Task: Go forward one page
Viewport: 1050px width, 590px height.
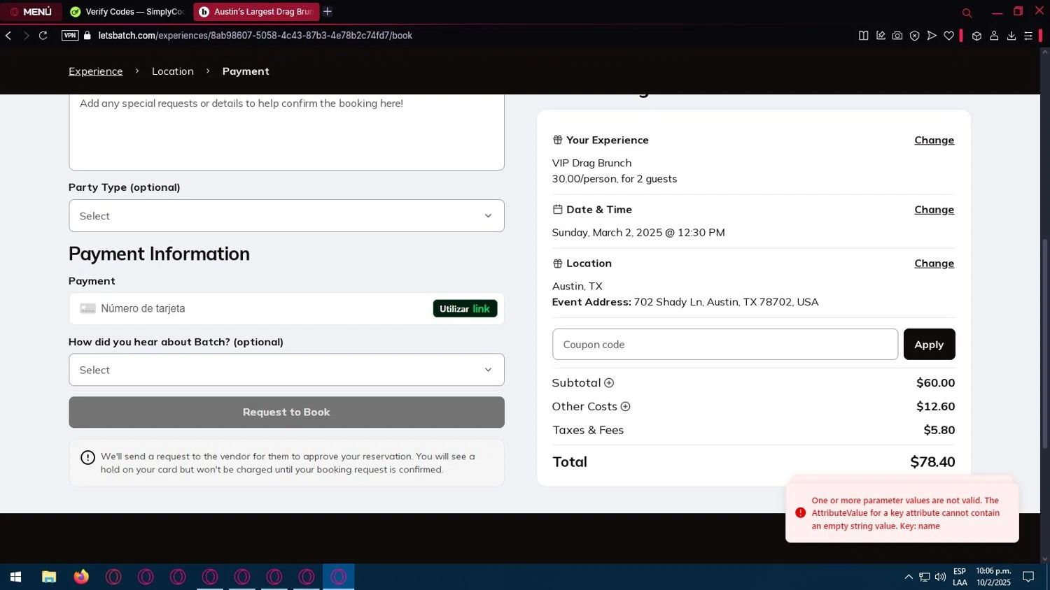Action: 26,36
